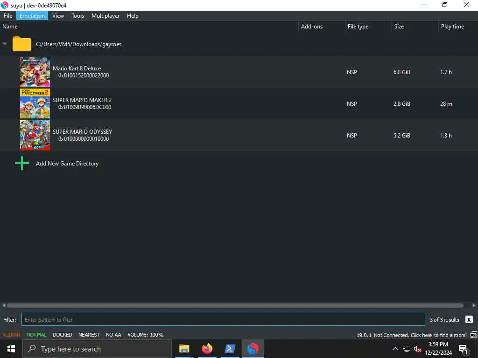Open Firefox from the taskbar
Image resolution: width=478 pixels, height=358 pixels.
tap(207, 349)
